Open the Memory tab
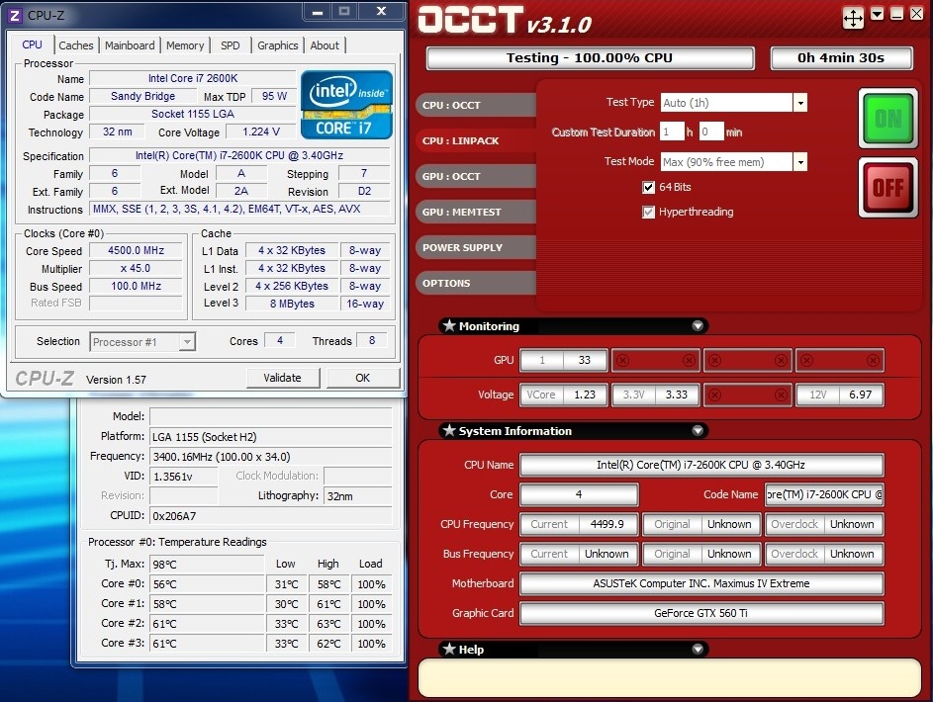The image size is (933, 702). point(185,45)
